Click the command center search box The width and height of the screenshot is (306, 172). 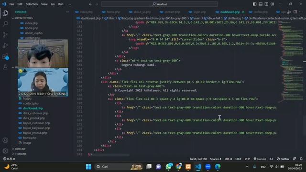click(x=159, y=4)
